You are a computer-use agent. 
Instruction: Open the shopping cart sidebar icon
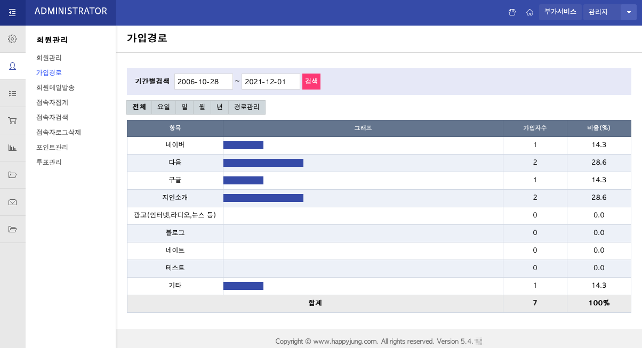[x=12, y=120]
